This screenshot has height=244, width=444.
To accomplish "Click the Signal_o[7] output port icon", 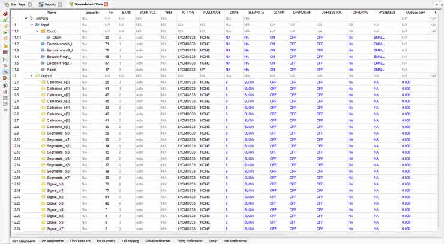I will coord(43,228).
